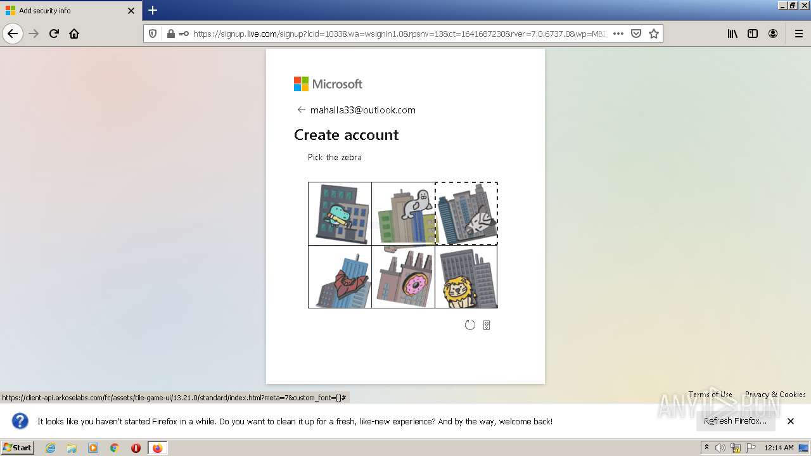Bookmark this page with the star

coord(654,34)
